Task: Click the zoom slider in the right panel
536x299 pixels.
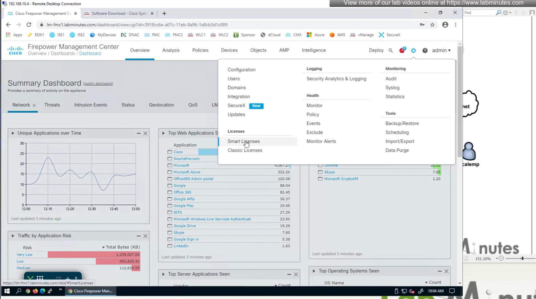Action: [x=522, y=258]
